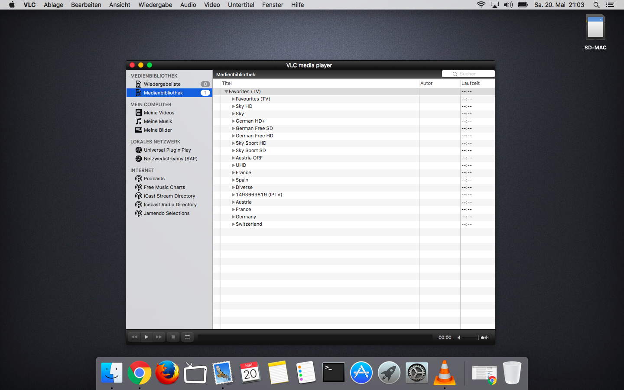Open the Wiedergabe menu
Screen dimensions: 624x390
155,5
